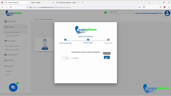Expand the Services sidebar section
The height and width of the screenshot is (96, 171).
[15, 27]
